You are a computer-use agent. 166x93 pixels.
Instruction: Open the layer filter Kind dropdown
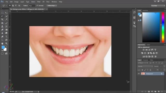143,63
